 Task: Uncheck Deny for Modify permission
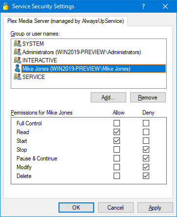point(146,167)
